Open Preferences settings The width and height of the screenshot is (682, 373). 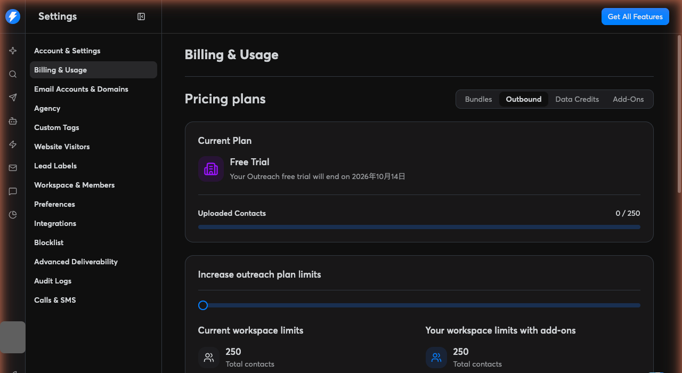[93, 204]
